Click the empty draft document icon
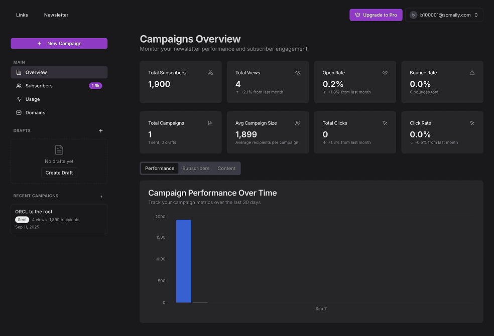 point(59,149)
